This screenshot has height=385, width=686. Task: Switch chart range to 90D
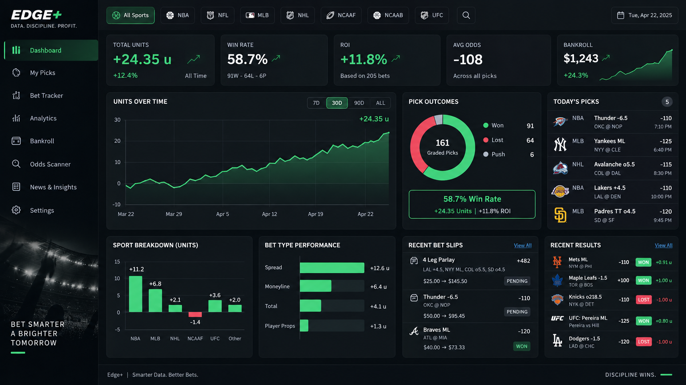pyautogui.click(x=359, y=103)
